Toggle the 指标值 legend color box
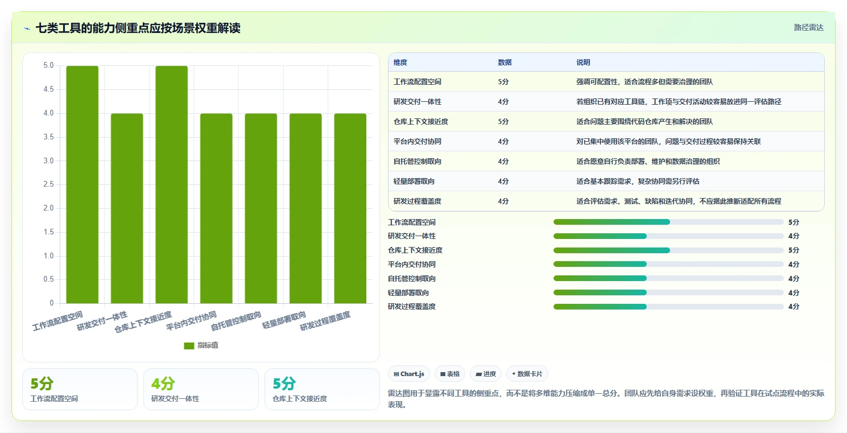The width and height of the screenshot is (847, 433). [x=189, y=345]
